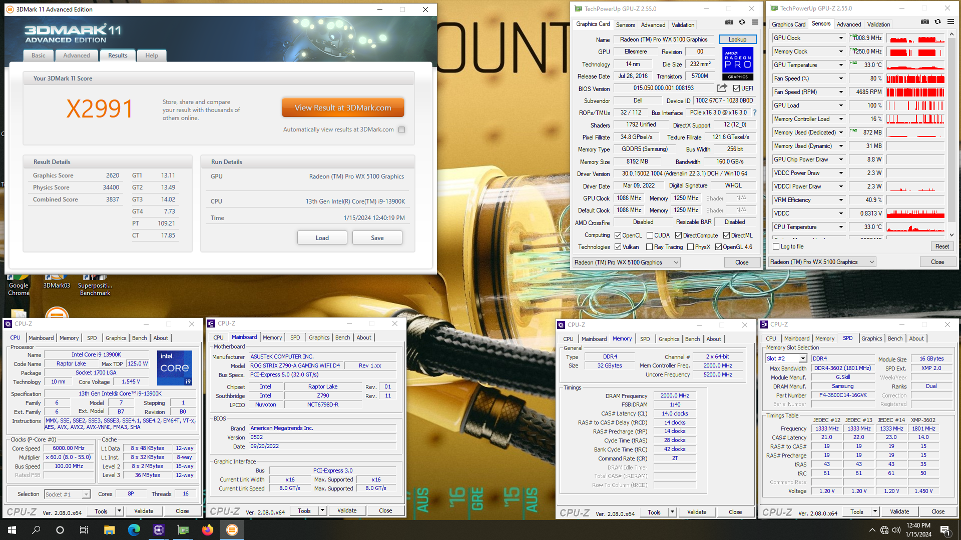Click GPU-Z sensors vertical scrollbar down arrow
Screen dimensions: 961x540
(951, 235)
